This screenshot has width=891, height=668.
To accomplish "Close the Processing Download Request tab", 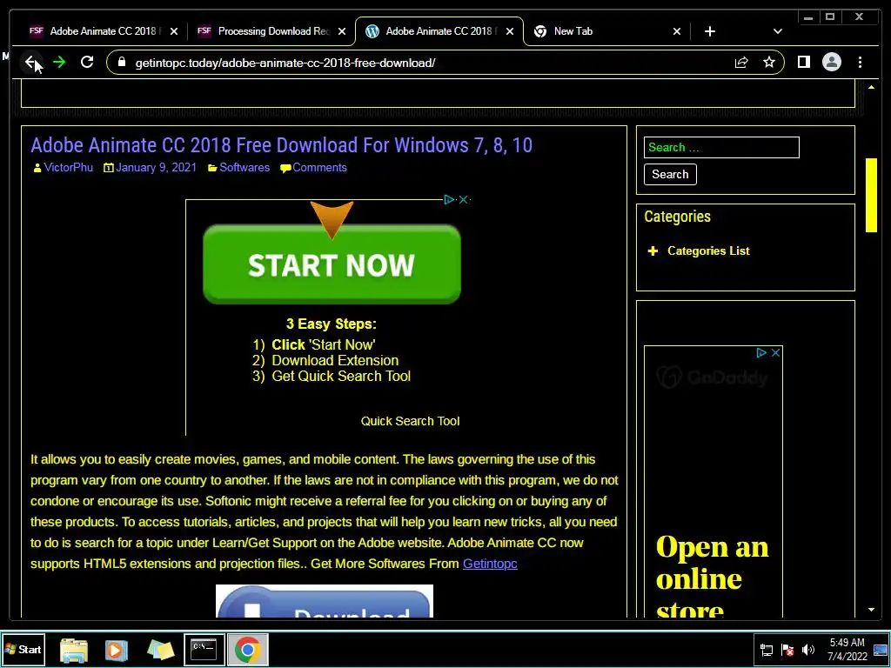I will click(341, 32).
